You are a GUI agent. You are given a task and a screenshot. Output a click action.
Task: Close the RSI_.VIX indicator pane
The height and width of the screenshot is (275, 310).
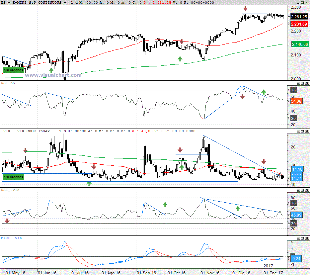coord(307,190)
